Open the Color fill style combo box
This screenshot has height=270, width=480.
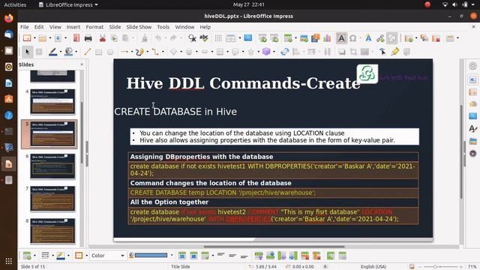107,255
